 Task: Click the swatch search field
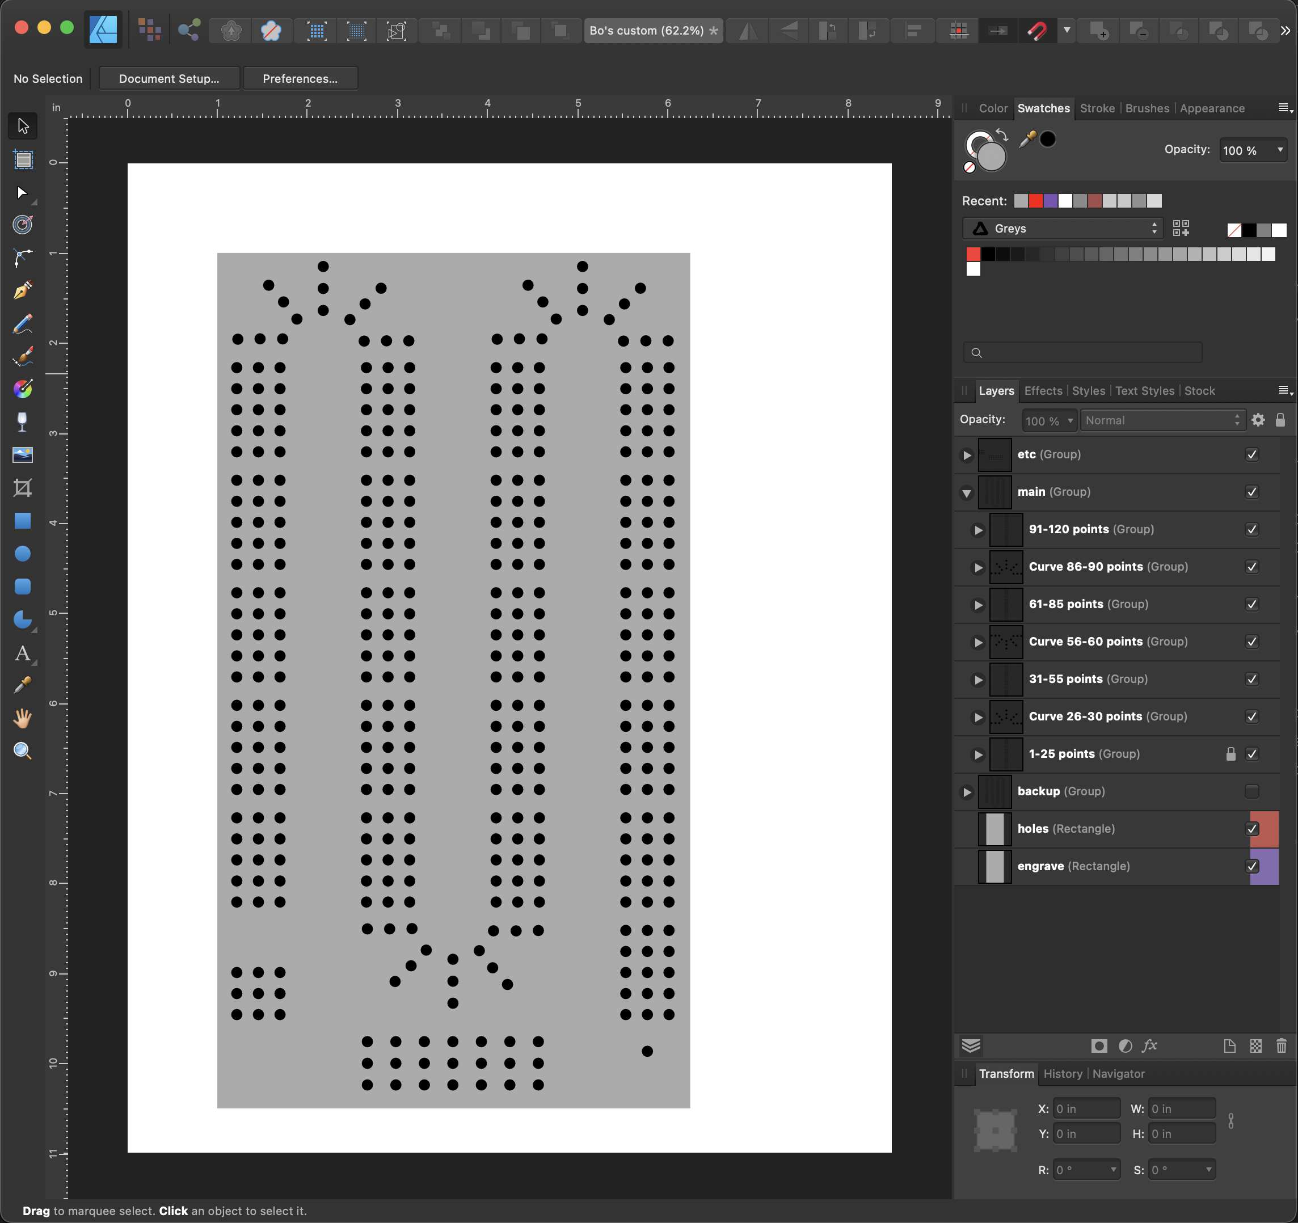pos(1082,352)
